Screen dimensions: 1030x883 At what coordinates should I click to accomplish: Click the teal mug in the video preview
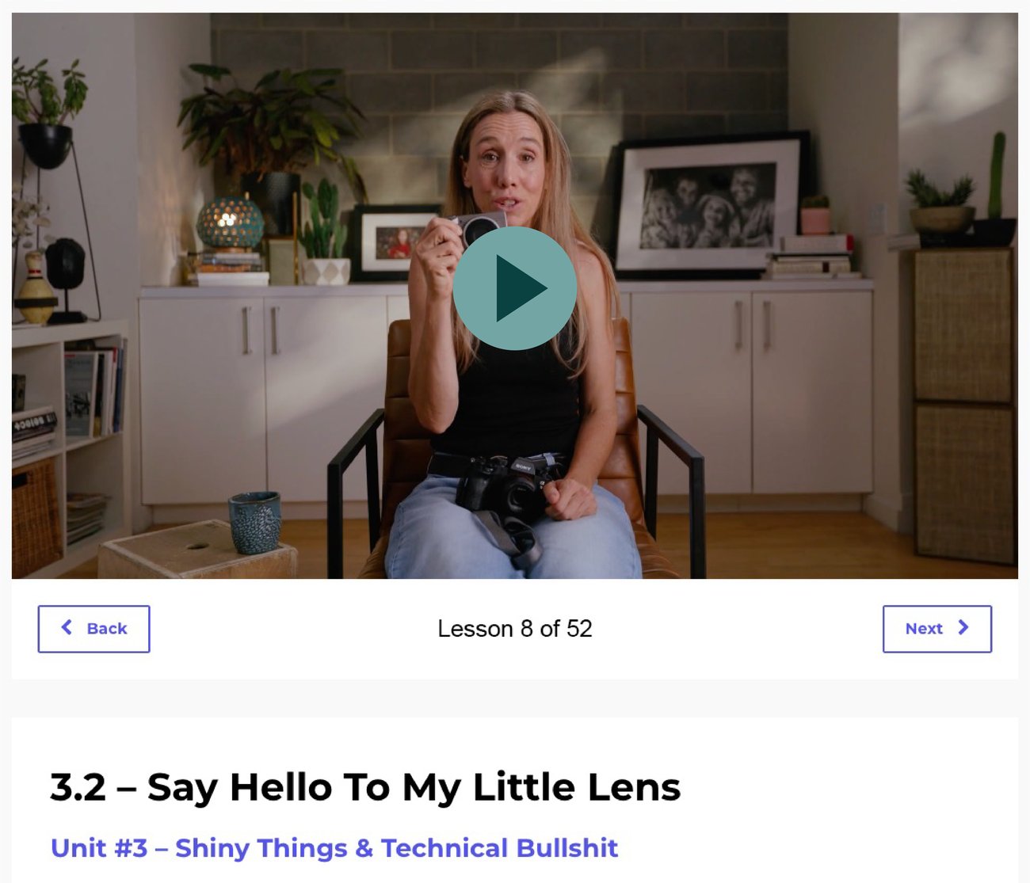[x=254, y=521]
